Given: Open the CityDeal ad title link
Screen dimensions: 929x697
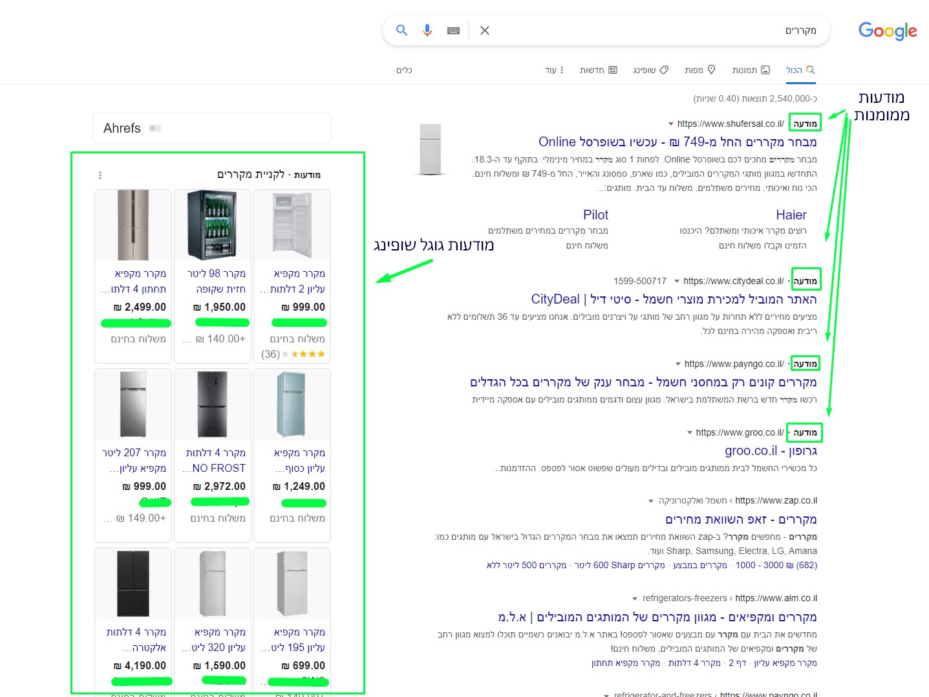Looking at the screenshot, I should click(x=674, y=299).
